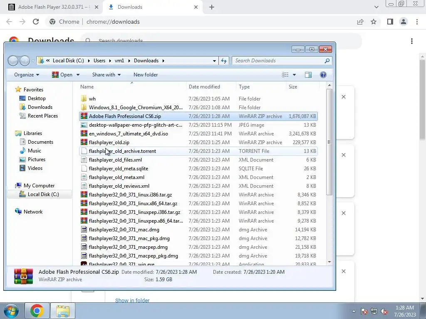Open Documents library in sidebar
This screenshot has height=319, width=426.
point(40,142)
